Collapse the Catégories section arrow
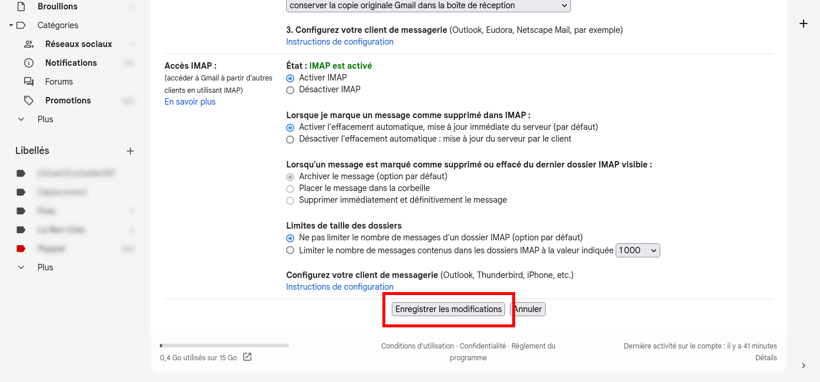Viewport: 820px width, 382px height. tap(11, 25)
